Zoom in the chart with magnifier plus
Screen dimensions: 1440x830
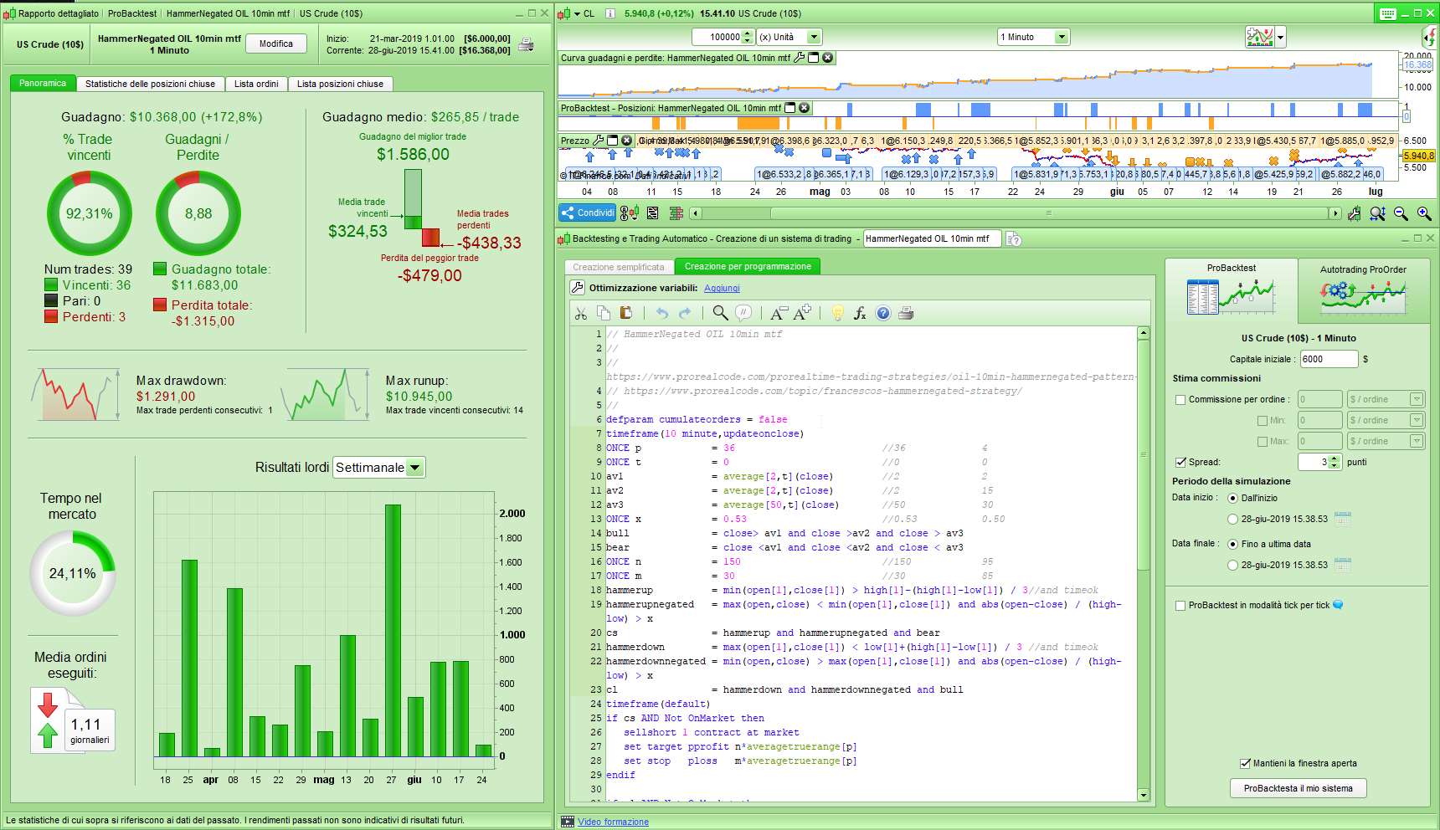(1423, 213)
